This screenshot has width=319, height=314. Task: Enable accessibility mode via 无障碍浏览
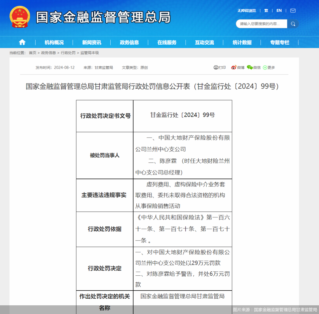(246, 10)
